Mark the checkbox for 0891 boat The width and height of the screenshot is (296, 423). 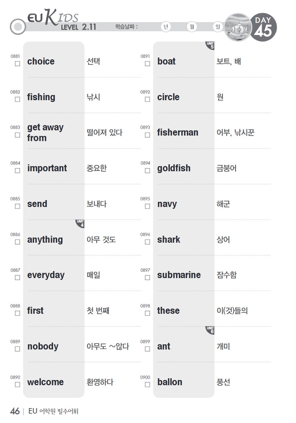tap(147, 64)
